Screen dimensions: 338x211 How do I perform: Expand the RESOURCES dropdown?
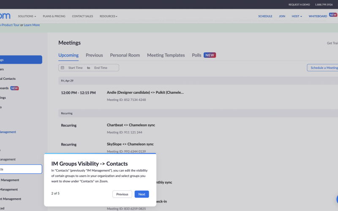(x=109, y=16)
